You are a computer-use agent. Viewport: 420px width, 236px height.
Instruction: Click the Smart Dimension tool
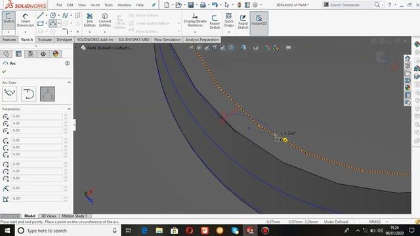tap(26, 20)
